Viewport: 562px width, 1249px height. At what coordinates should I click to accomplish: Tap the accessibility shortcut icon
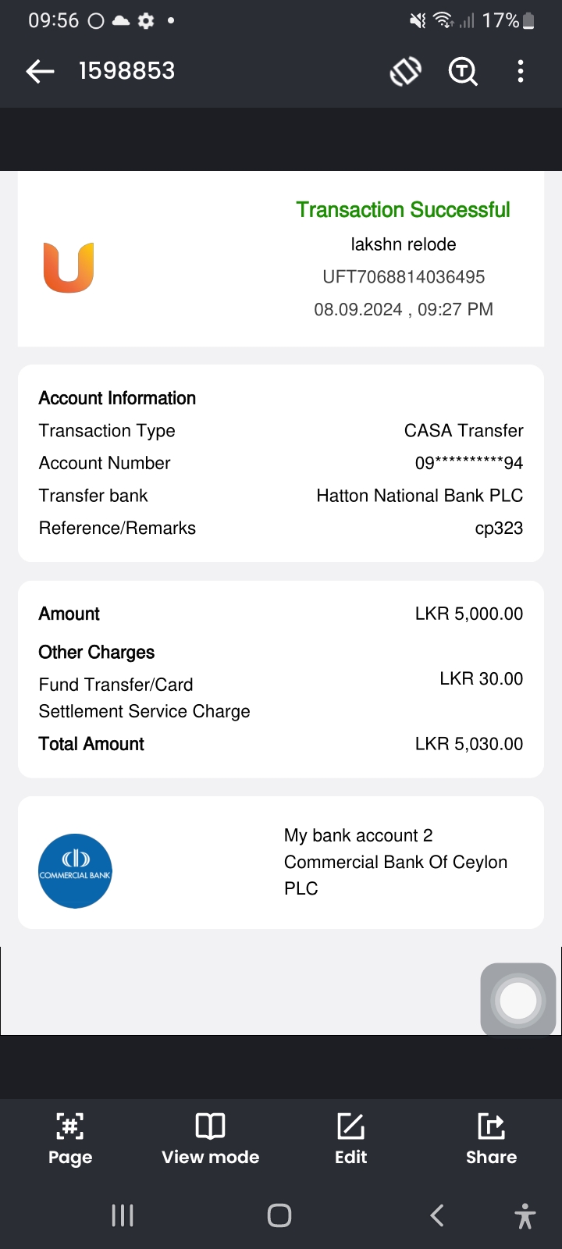(525, 1215)
